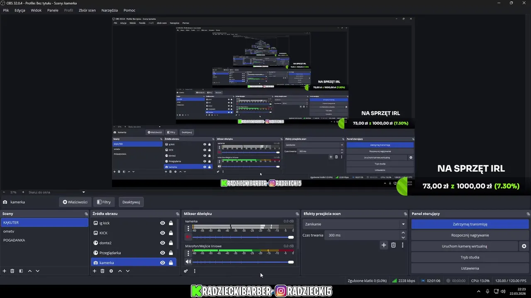Open the Pomoc menu
531x298 pixels.
[129, 10]
